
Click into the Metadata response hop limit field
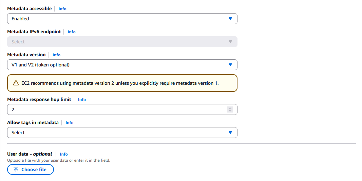click(x=115, y=109)
